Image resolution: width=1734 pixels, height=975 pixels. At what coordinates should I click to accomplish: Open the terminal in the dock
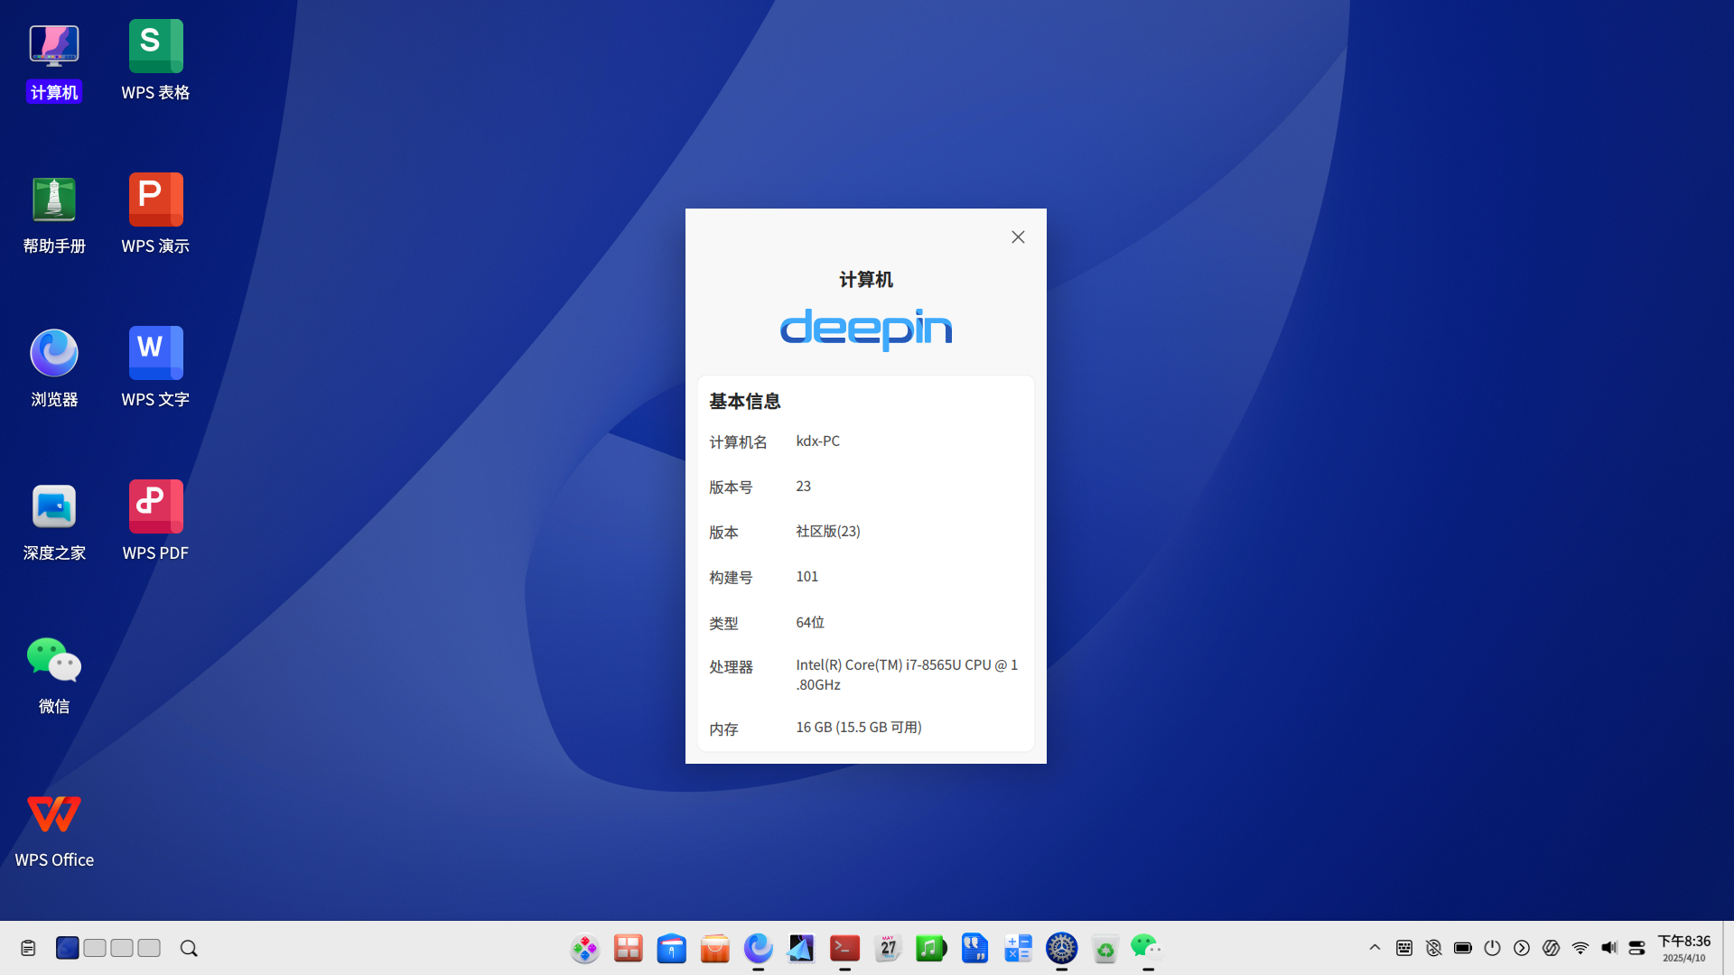pyautogui.click(x=845, y=948)
